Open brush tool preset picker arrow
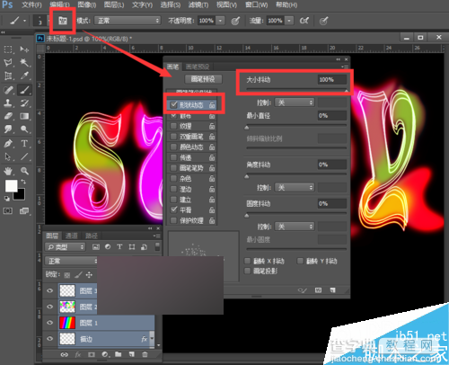The height and width of the screenshot is (365, 449). [24, 21]
